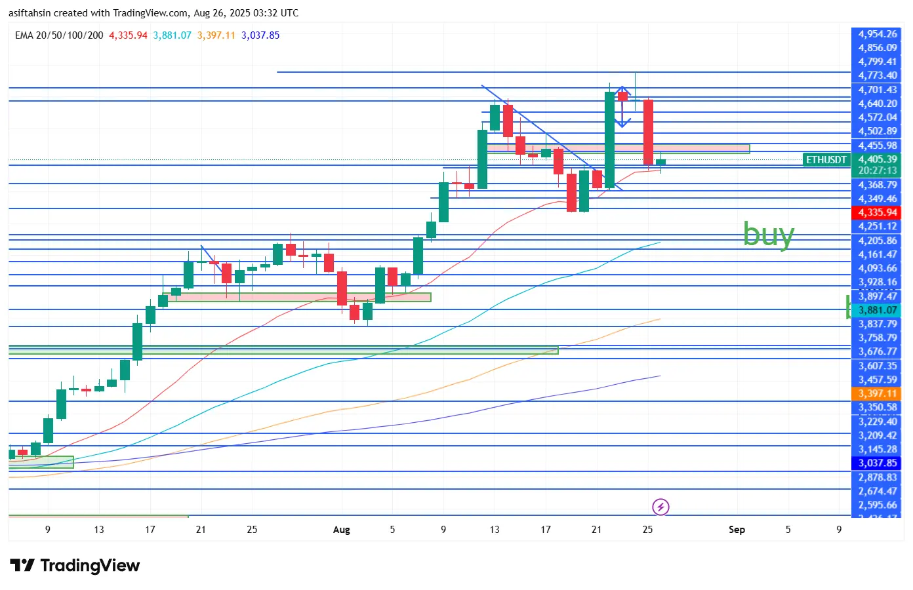Click price level label 2,878.83

tap(877, 477)
